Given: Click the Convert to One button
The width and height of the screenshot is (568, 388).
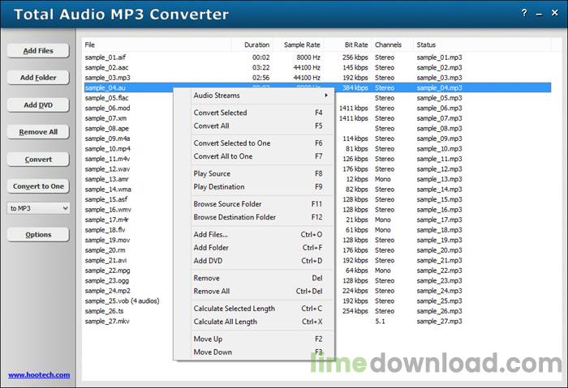Looking at the screenshot, I should [38, 186].
